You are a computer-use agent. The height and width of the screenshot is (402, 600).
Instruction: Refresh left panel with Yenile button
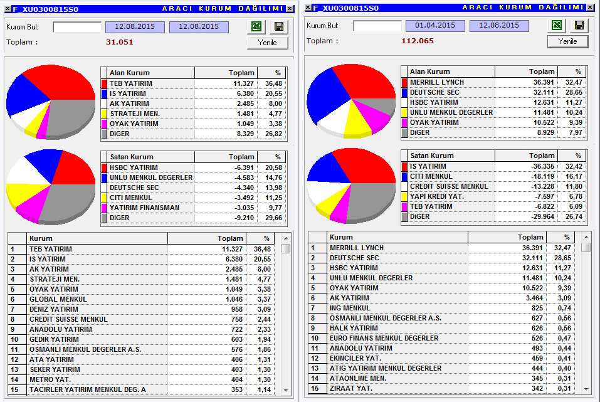(x=268, y=43)
